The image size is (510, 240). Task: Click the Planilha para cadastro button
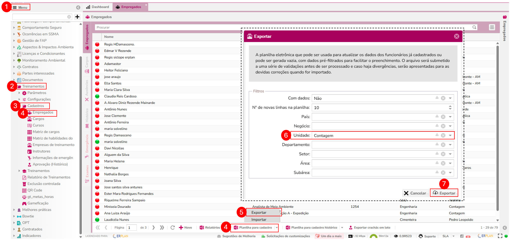(x=253, y=228)
